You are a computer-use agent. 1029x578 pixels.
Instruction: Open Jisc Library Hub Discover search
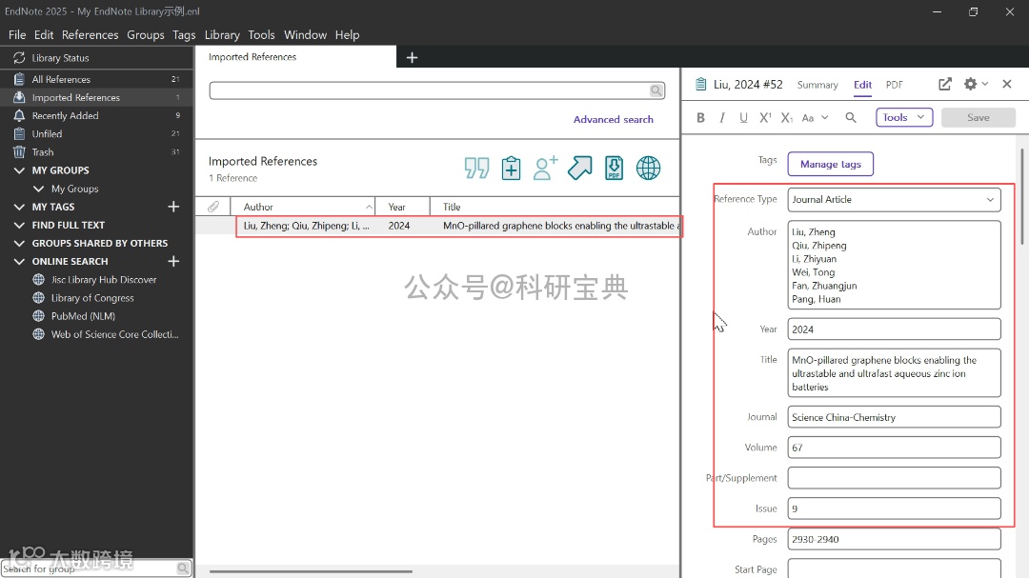tap(104, 280)
